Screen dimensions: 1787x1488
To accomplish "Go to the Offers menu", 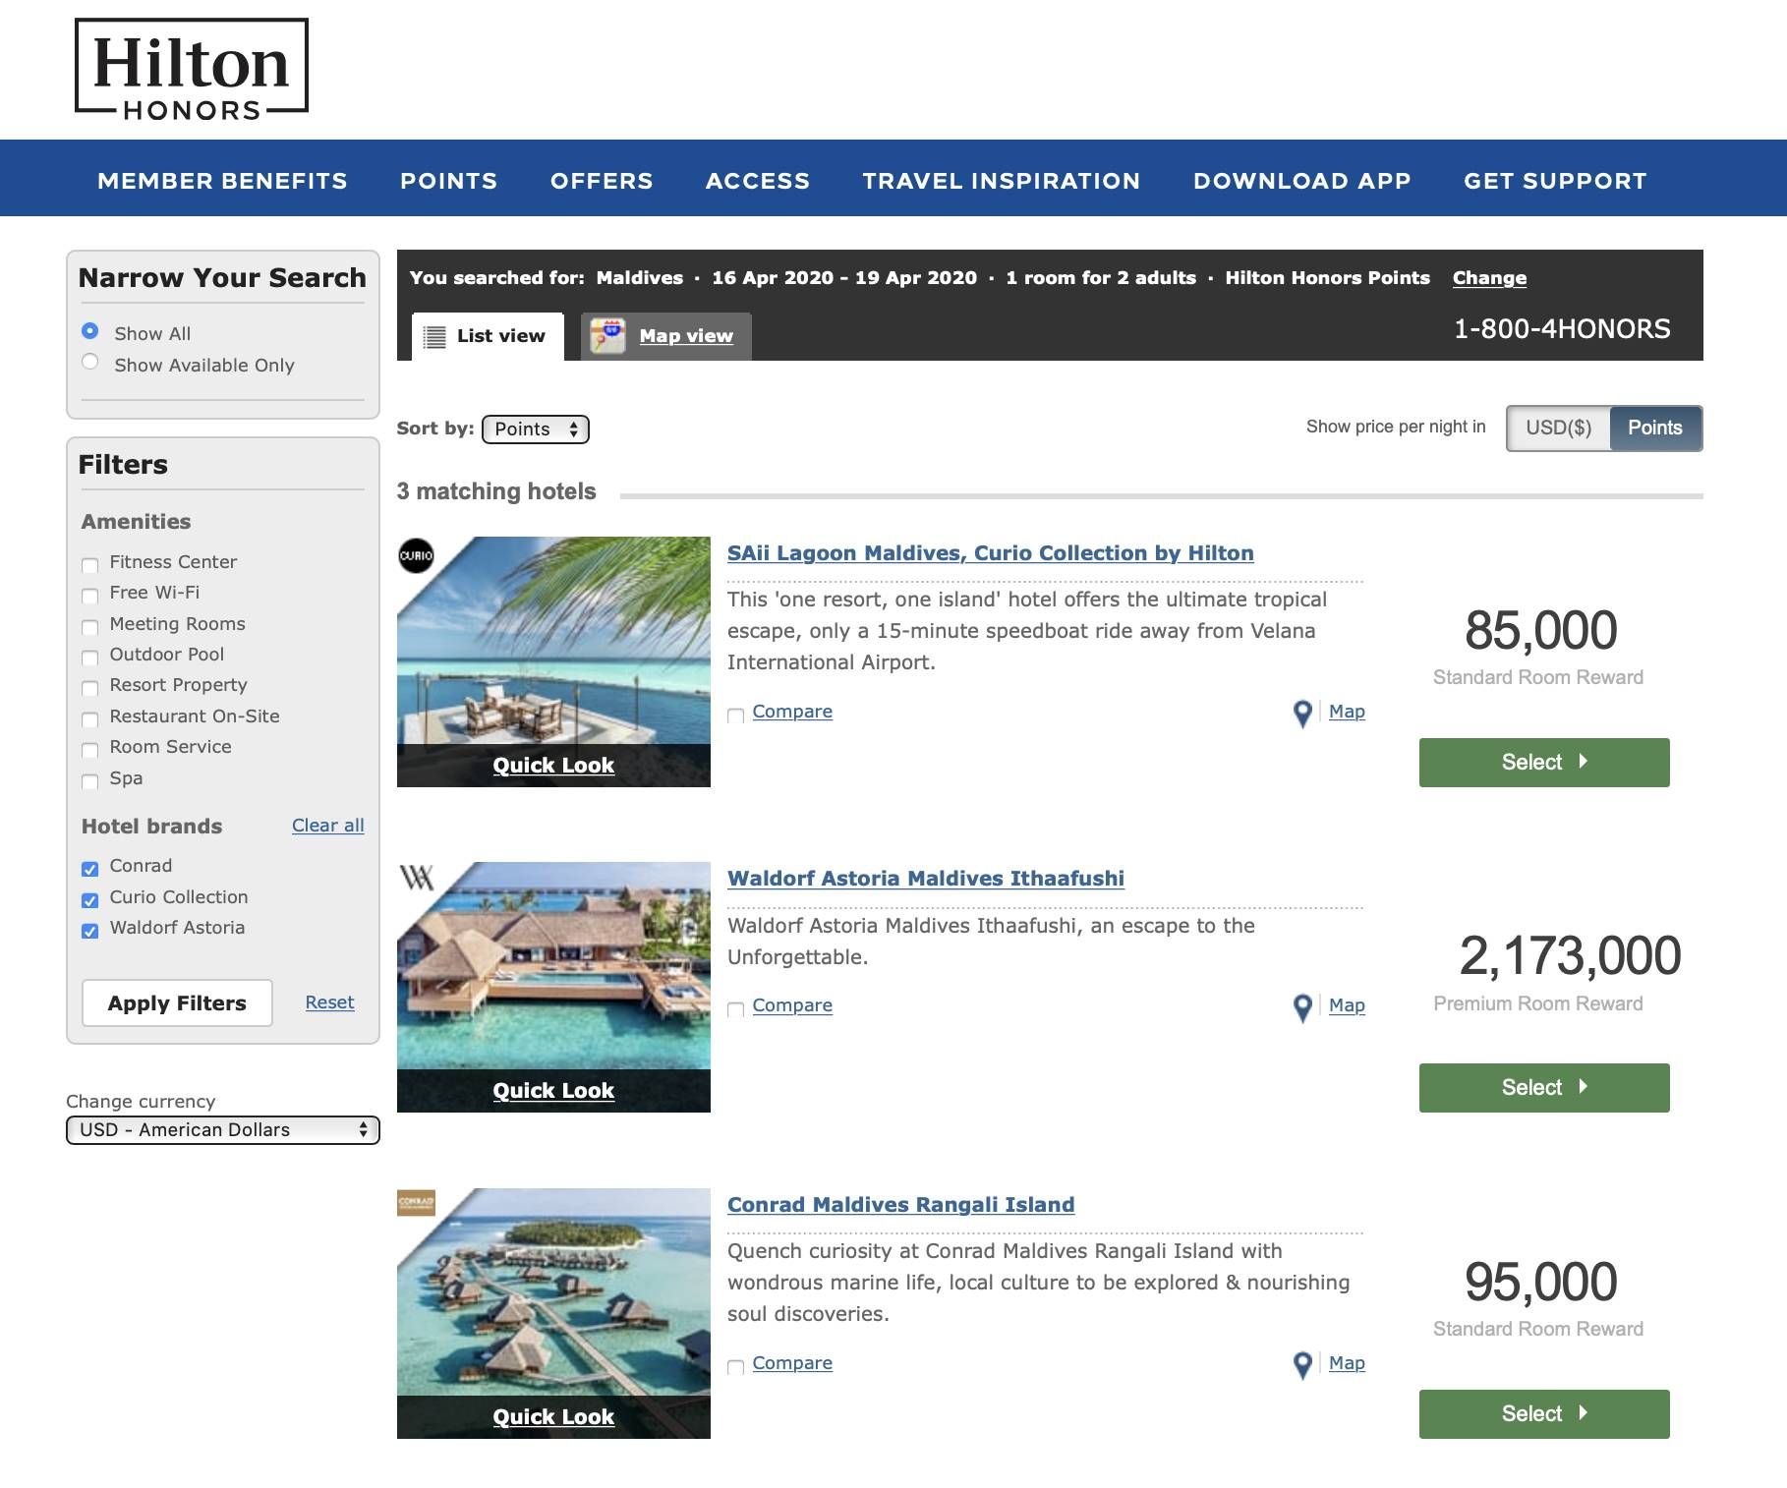I will point(602,181).
